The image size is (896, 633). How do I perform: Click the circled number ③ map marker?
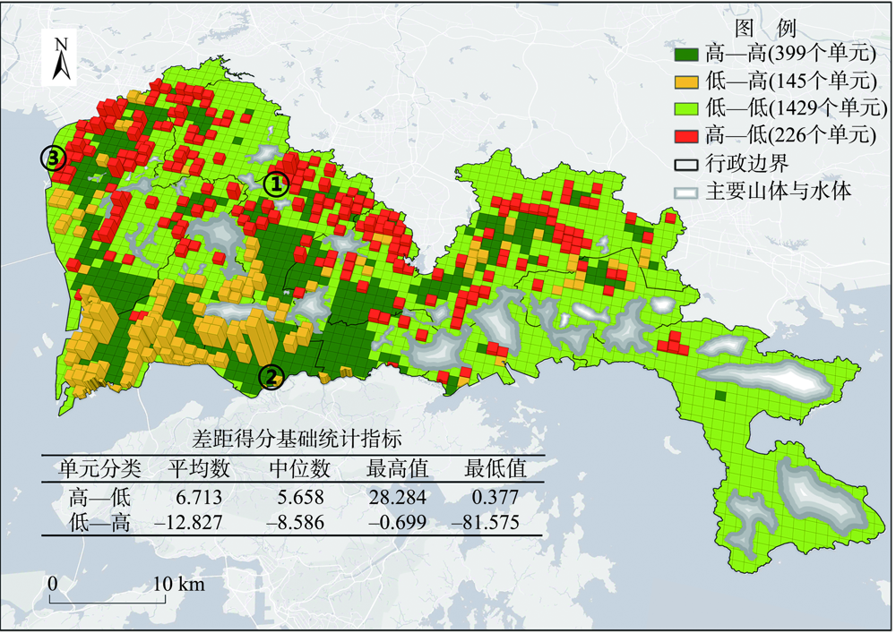coord(53,158)
